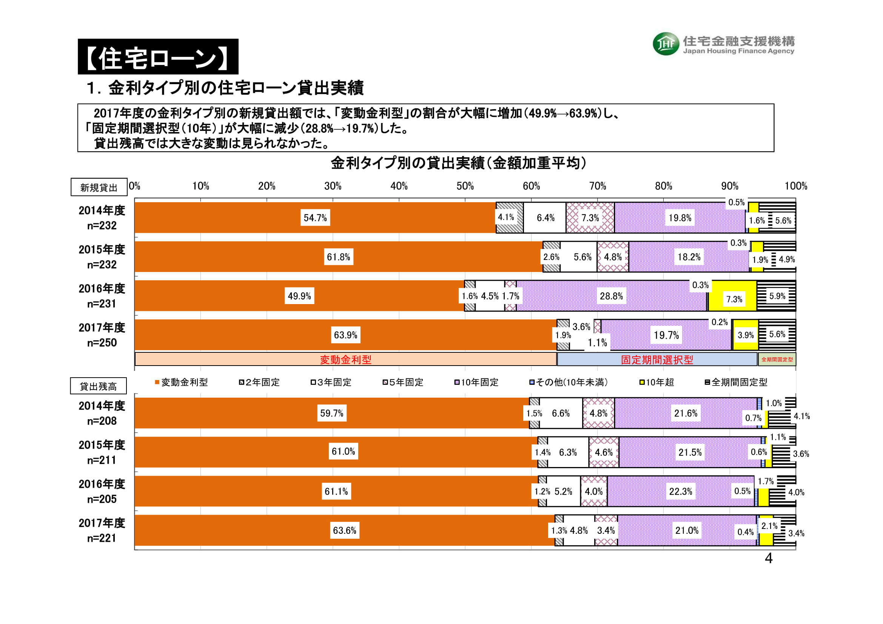Image resolution: width=883 pixels, height=624 pixels.
Task: Click the 3年固定 legend entry
Action: pyautogui.click(x=331, y=383)
